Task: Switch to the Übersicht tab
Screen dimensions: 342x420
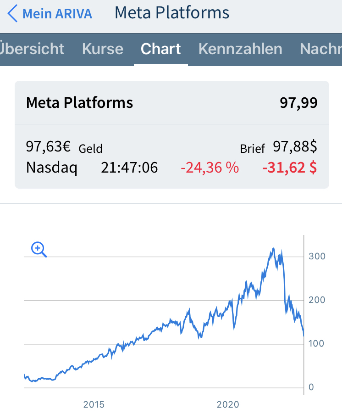Action: click(x=32, y=48)
